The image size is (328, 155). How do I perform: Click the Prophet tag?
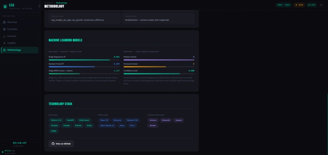(55, 126)
